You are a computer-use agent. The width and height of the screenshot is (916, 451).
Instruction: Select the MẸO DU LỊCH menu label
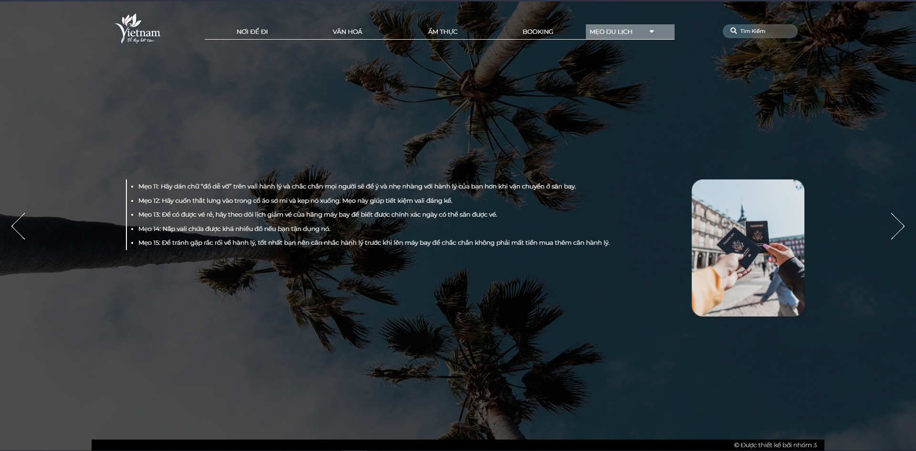[x=611, y=32]
